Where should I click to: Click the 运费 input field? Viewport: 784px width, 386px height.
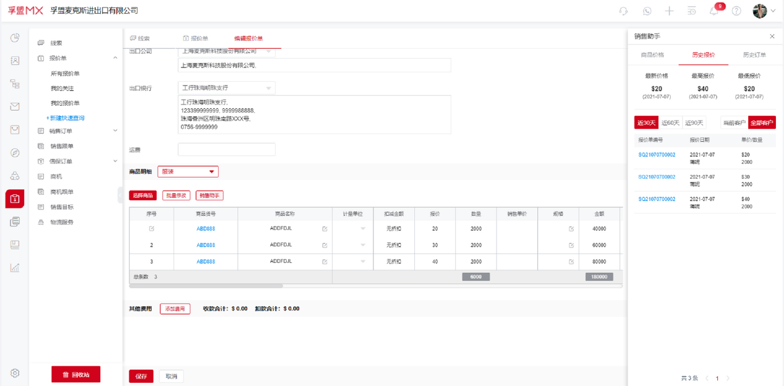[x=226, y=150]
